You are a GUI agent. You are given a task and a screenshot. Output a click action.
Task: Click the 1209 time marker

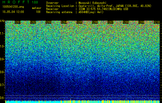pyautogui.click(x=141, y=22)
